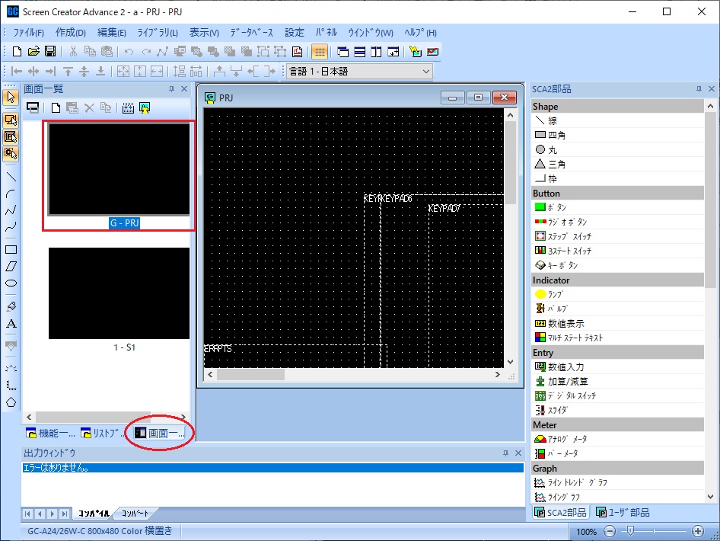Click the PRJ canvas scroll up arrow
Screen dimensions: 720x541
pyautogui.click(x=510, y=115)
